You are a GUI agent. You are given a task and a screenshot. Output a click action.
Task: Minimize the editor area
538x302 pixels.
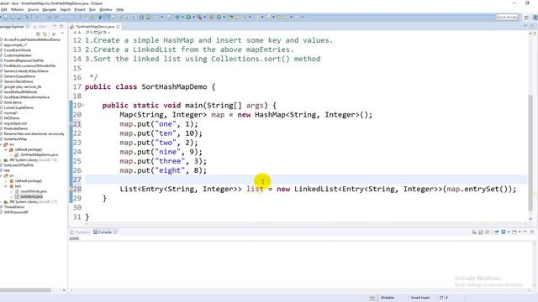click(x=525, y=26)
